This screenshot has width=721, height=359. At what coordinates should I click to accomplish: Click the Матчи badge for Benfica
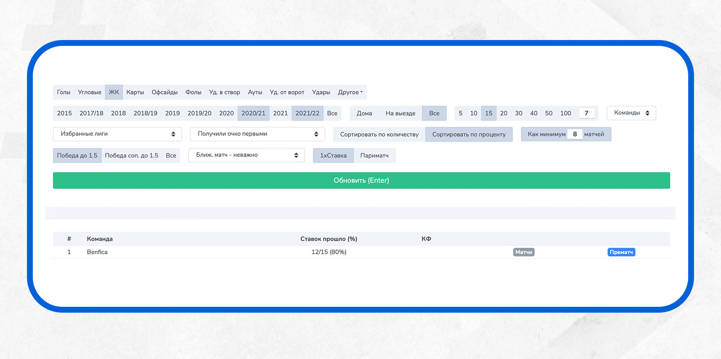click(x=524, y=252)
